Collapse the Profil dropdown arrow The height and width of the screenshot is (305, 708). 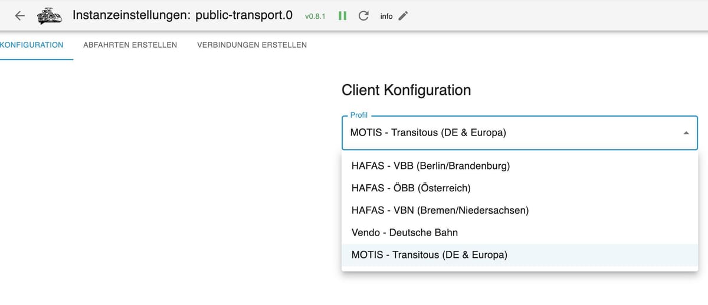(686, 133)
